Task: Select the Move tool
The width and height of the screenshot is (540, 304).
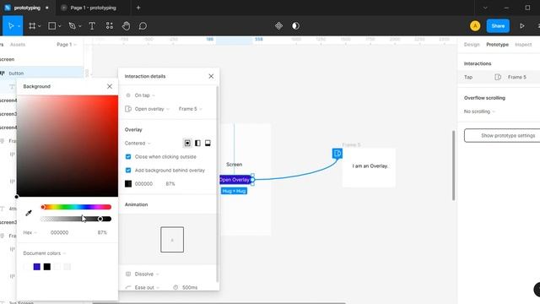Action: [11, 26]
